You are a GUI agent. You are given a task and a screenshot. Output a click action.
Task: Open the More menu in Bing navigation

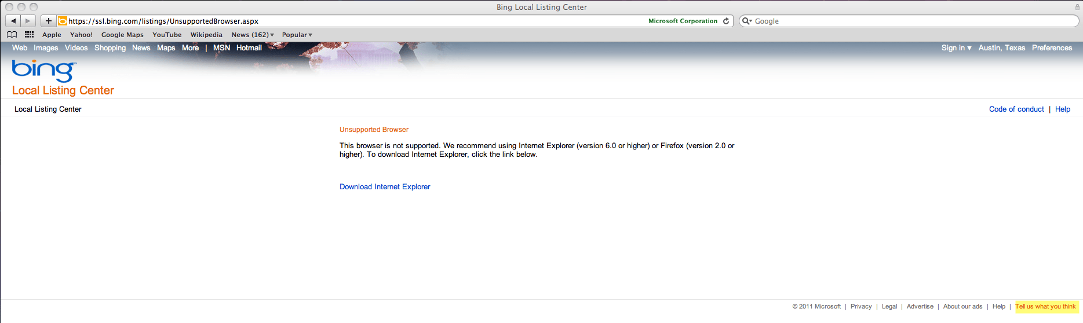pyautogui.click(x=190, y=48)
